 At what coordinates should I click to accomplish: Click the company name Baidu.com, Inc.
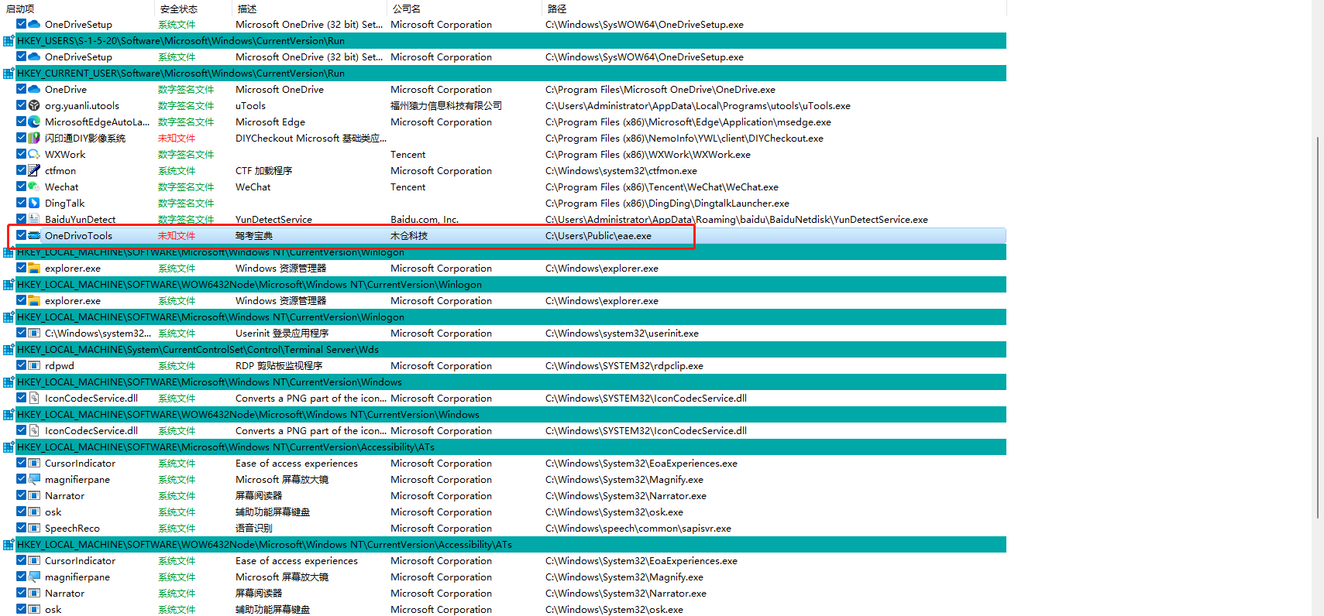425,220
